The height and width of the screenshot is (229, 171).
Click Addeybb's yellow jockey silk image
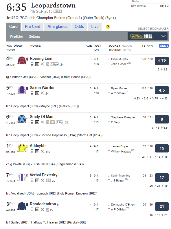click(x=22, y=148)
